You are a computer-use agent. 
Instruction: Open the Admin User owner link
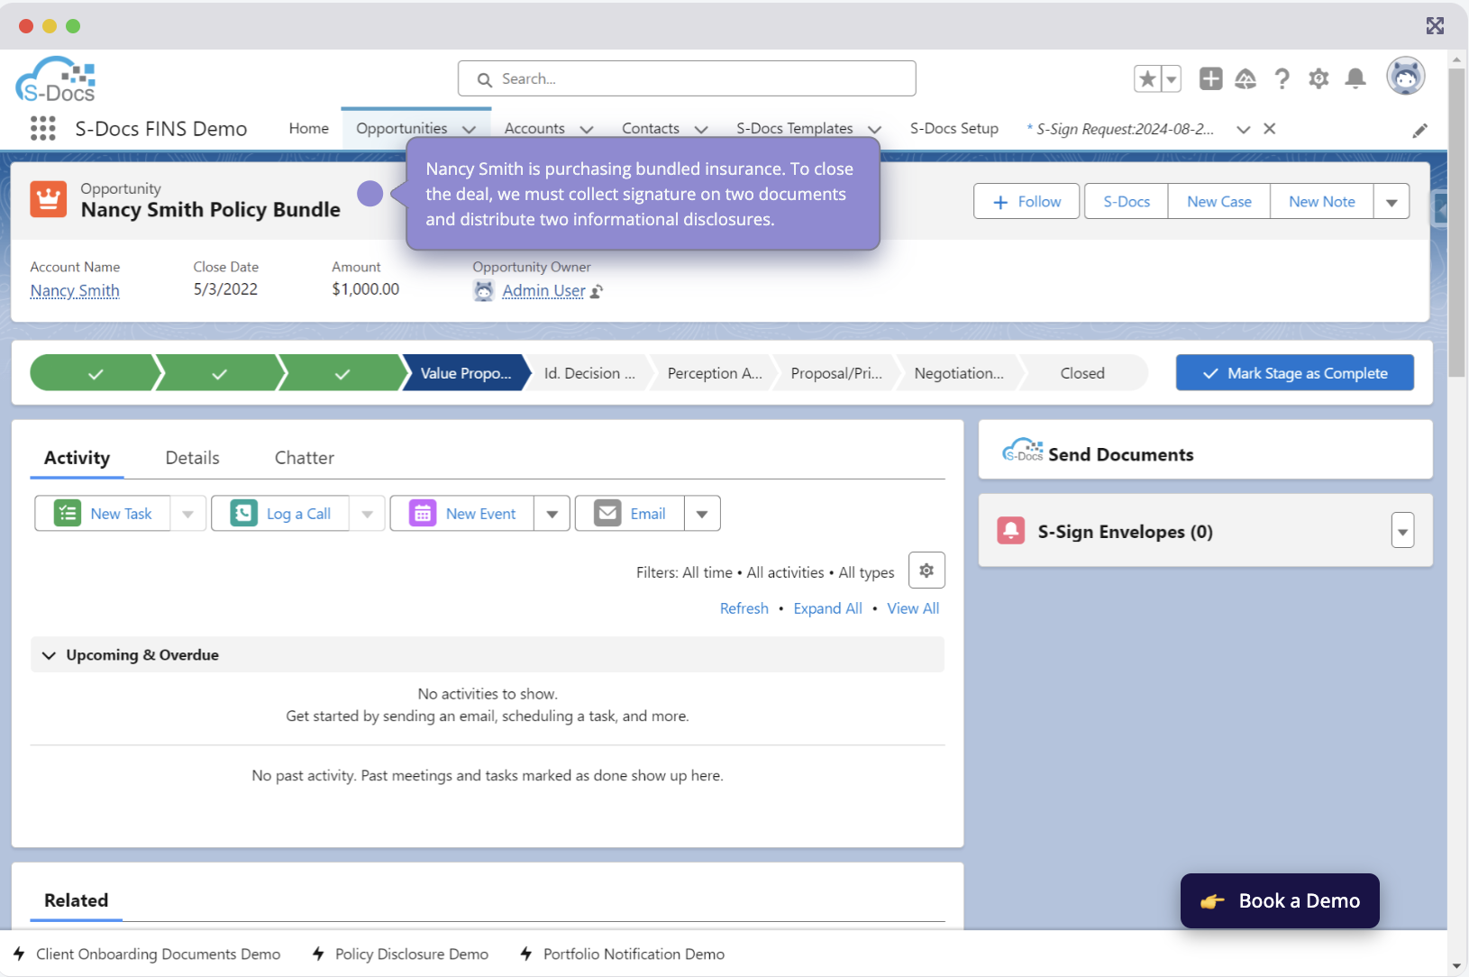pyautogui.click(x=543, y=291)
